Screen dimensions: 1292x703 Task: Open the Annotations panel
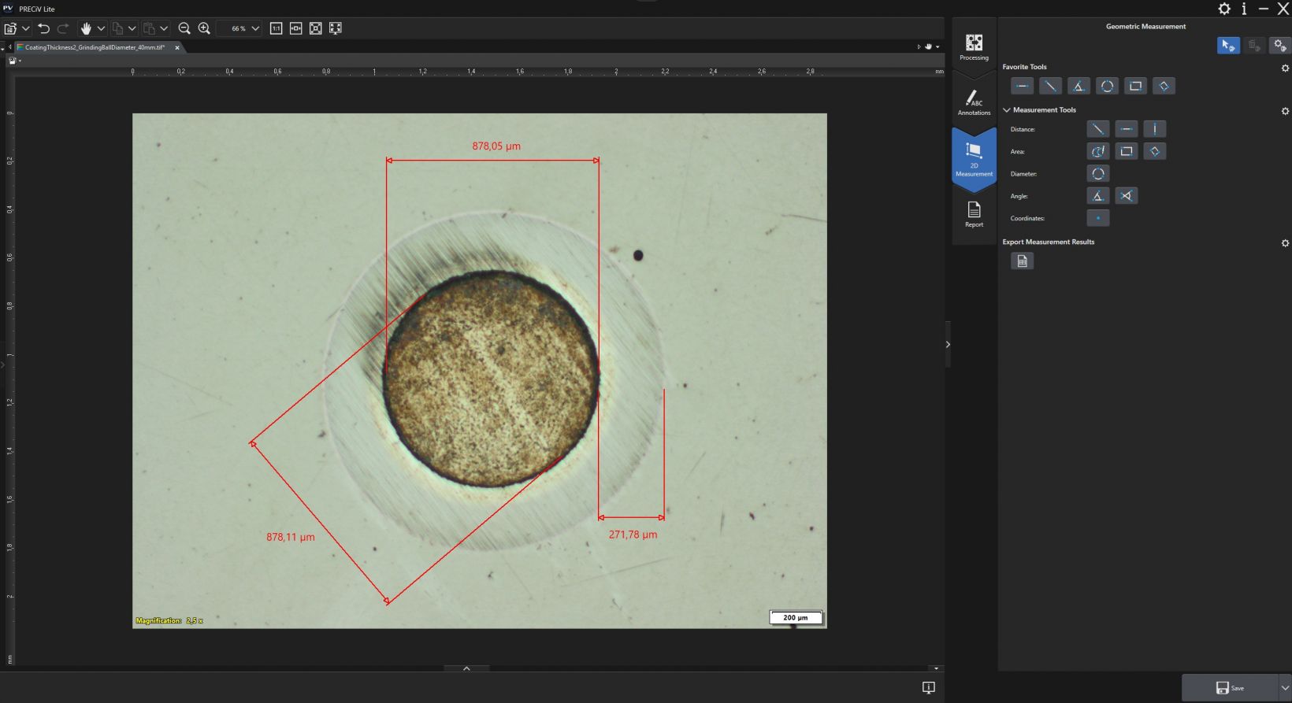(x=974, y=102)
